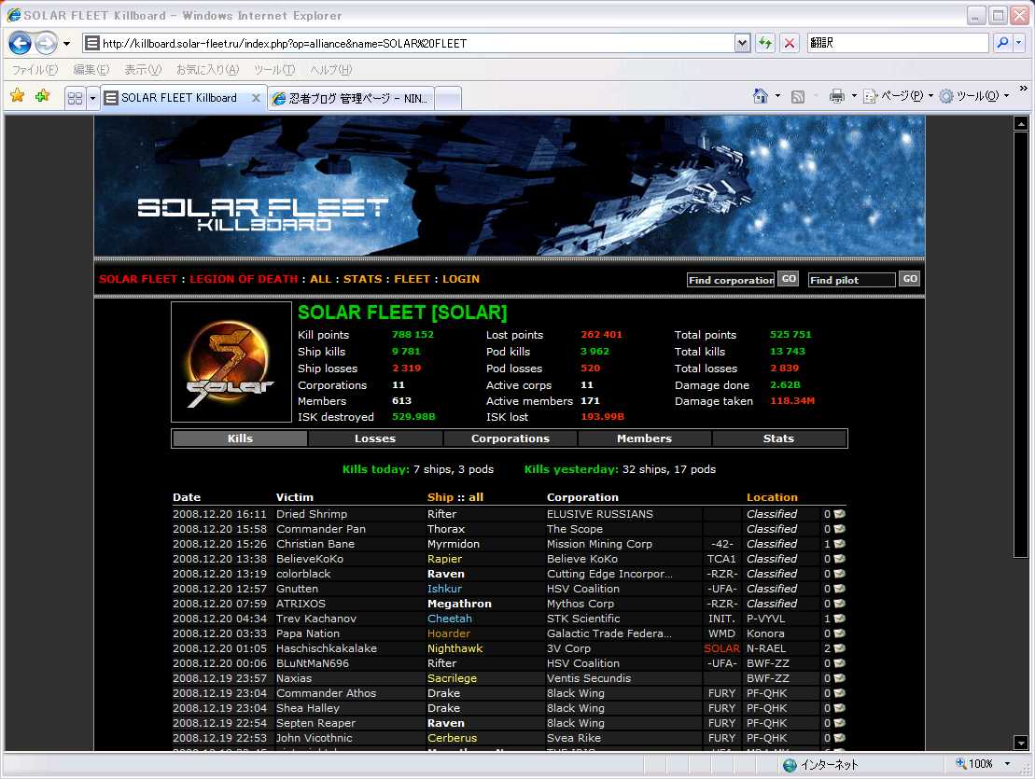Click the page scrollbar up arrow
1035x779 pixels.
click(x=1020, y=123)
